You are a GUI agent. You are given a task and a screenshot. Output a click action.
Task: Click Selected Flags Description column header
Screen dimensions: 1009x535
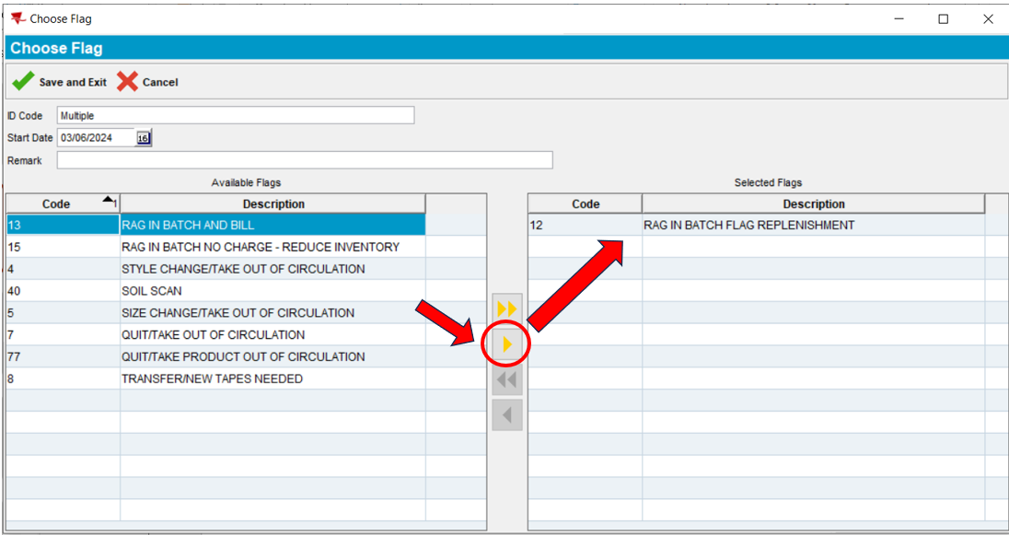click(x=813, y=204)
